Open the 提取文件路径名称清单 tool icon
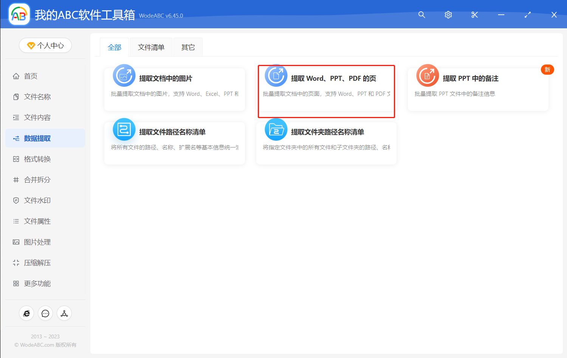 coord(124,129)
